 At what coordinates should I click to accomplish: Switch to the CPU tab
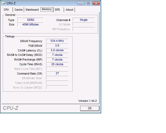click(8, 10)
